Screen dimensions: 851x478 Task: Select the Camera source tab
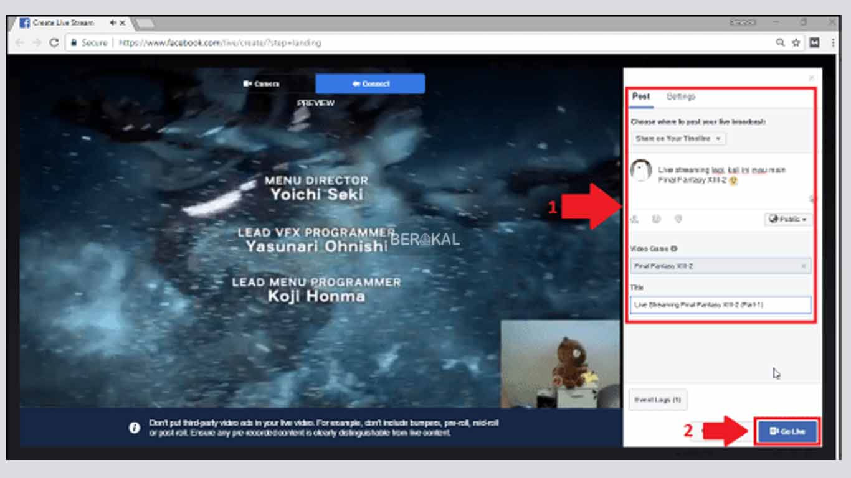262,83
